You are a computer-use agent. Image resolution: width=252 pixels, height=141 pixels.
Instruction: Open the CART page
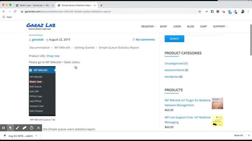(x=204, y=26)
